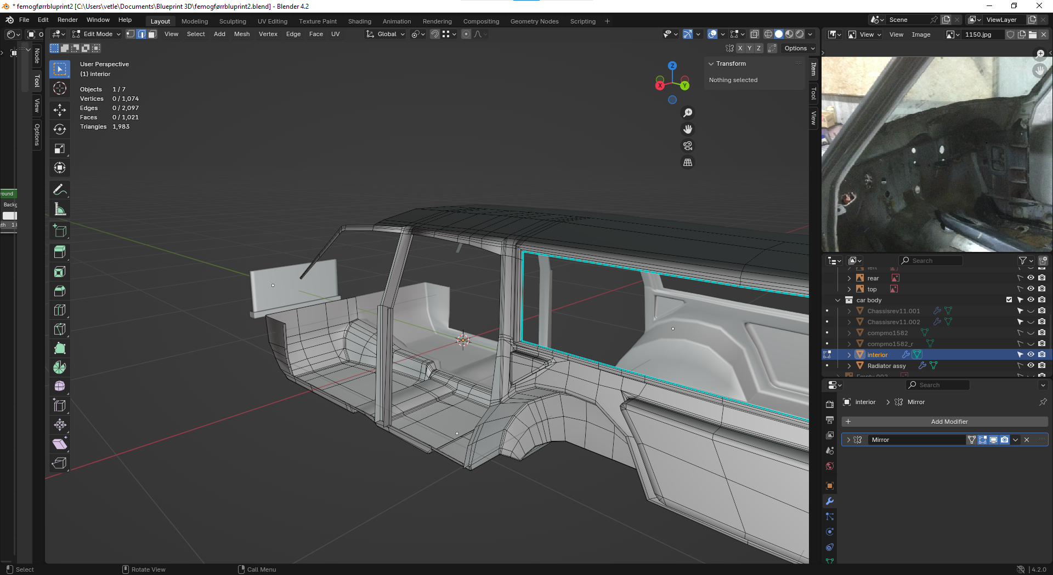Activate the Annotate pencil tool

pyautogui.click(x=60, y=190)
